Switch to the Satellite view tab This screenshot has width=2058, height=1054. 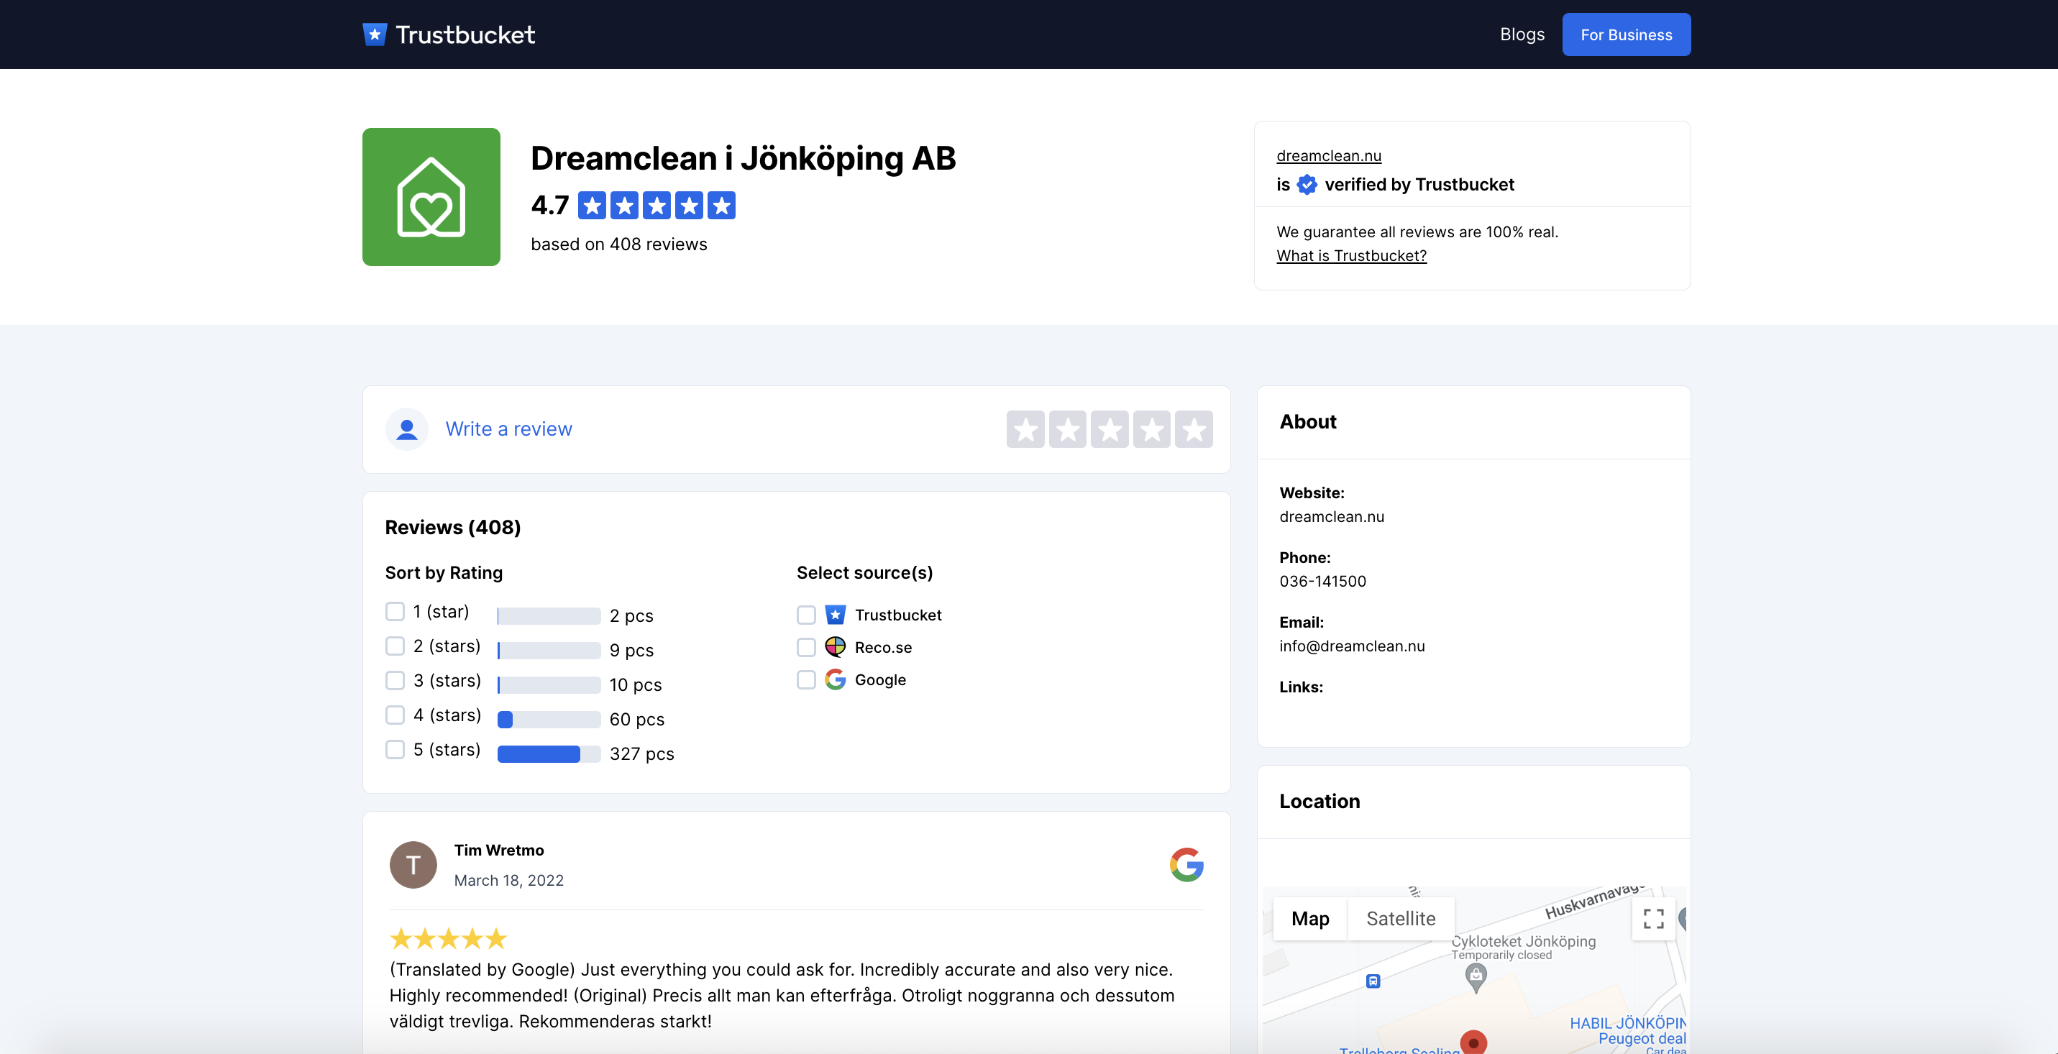click(1401, 919)
